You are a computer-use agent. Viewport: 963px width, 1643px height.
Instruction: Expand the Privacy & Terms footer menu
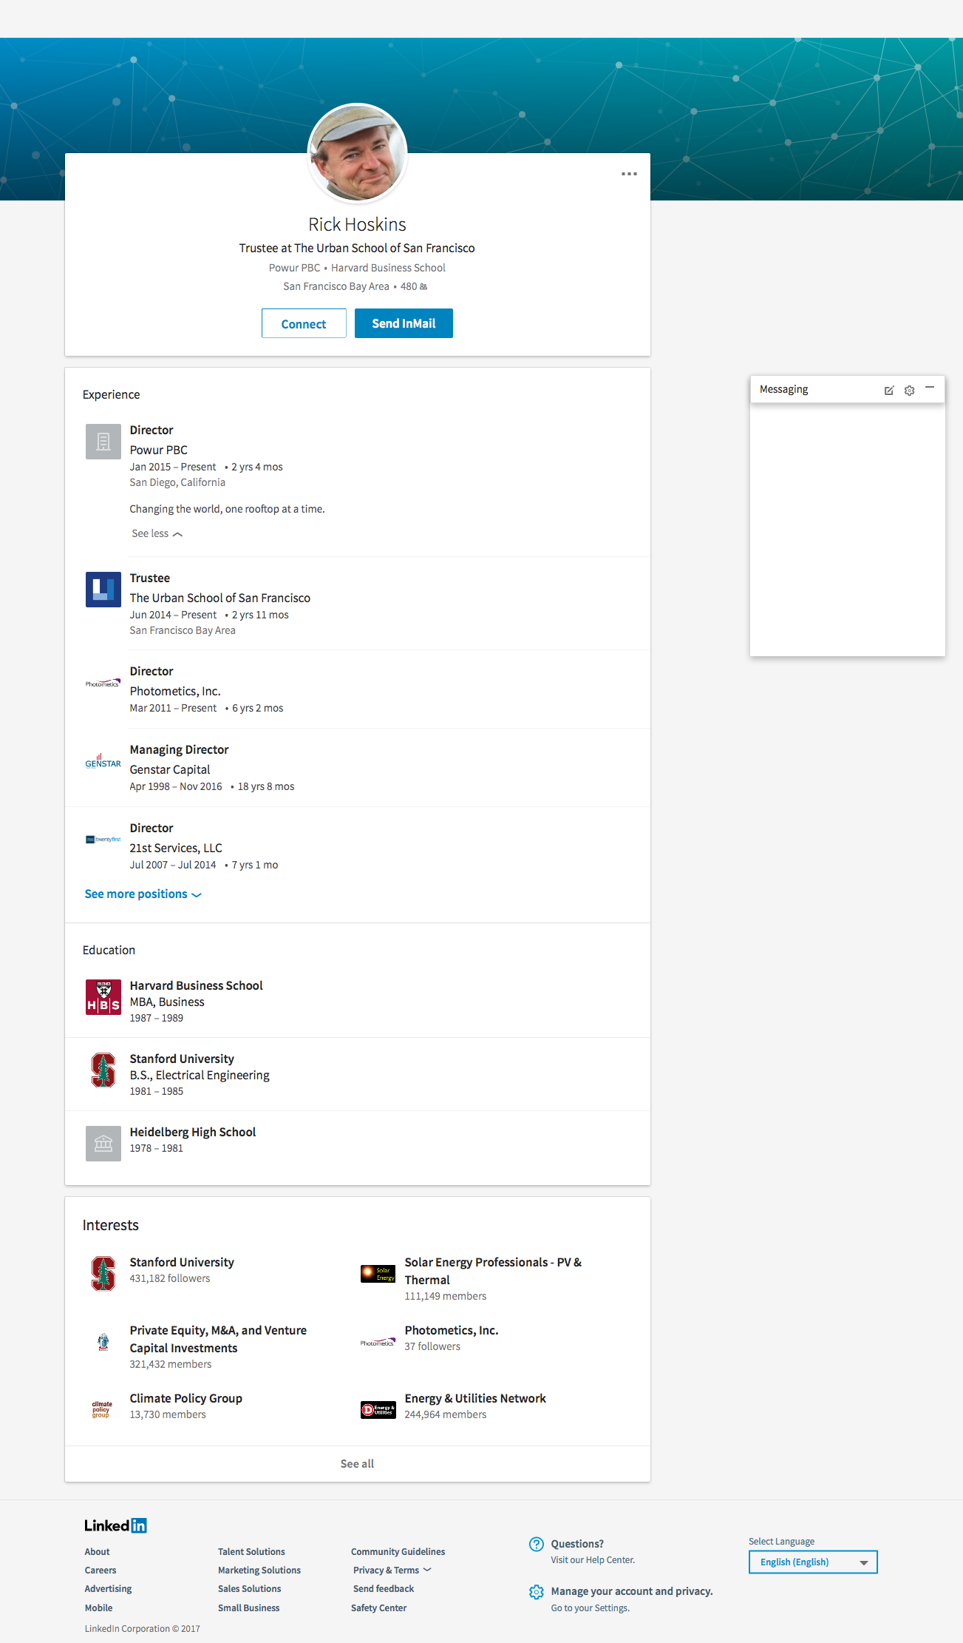(x=392, y=1570)
